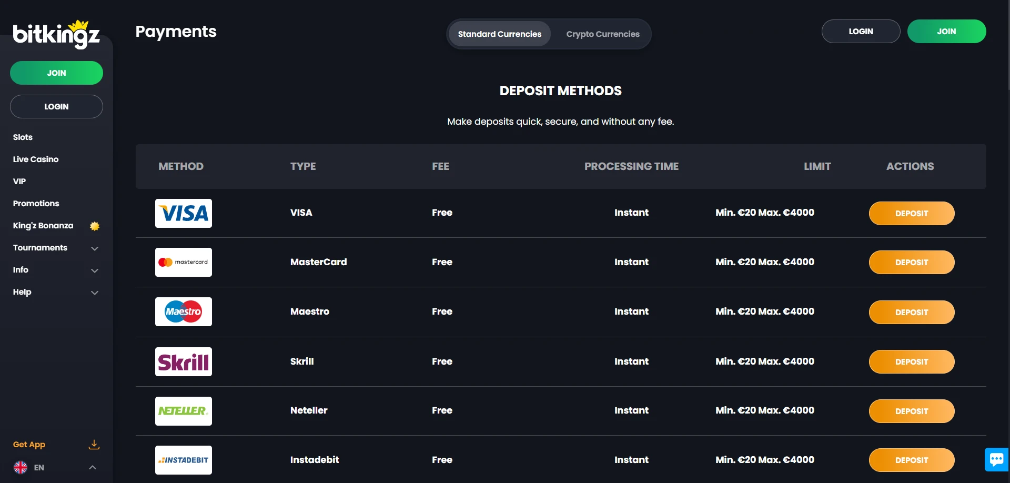Screen dimensions: 1010x483
Task: Expand the Help submenu
Action: (95, 293)
